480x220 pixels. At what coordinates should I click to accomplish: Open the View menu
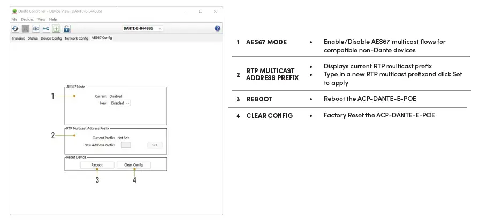click(41, 19)
